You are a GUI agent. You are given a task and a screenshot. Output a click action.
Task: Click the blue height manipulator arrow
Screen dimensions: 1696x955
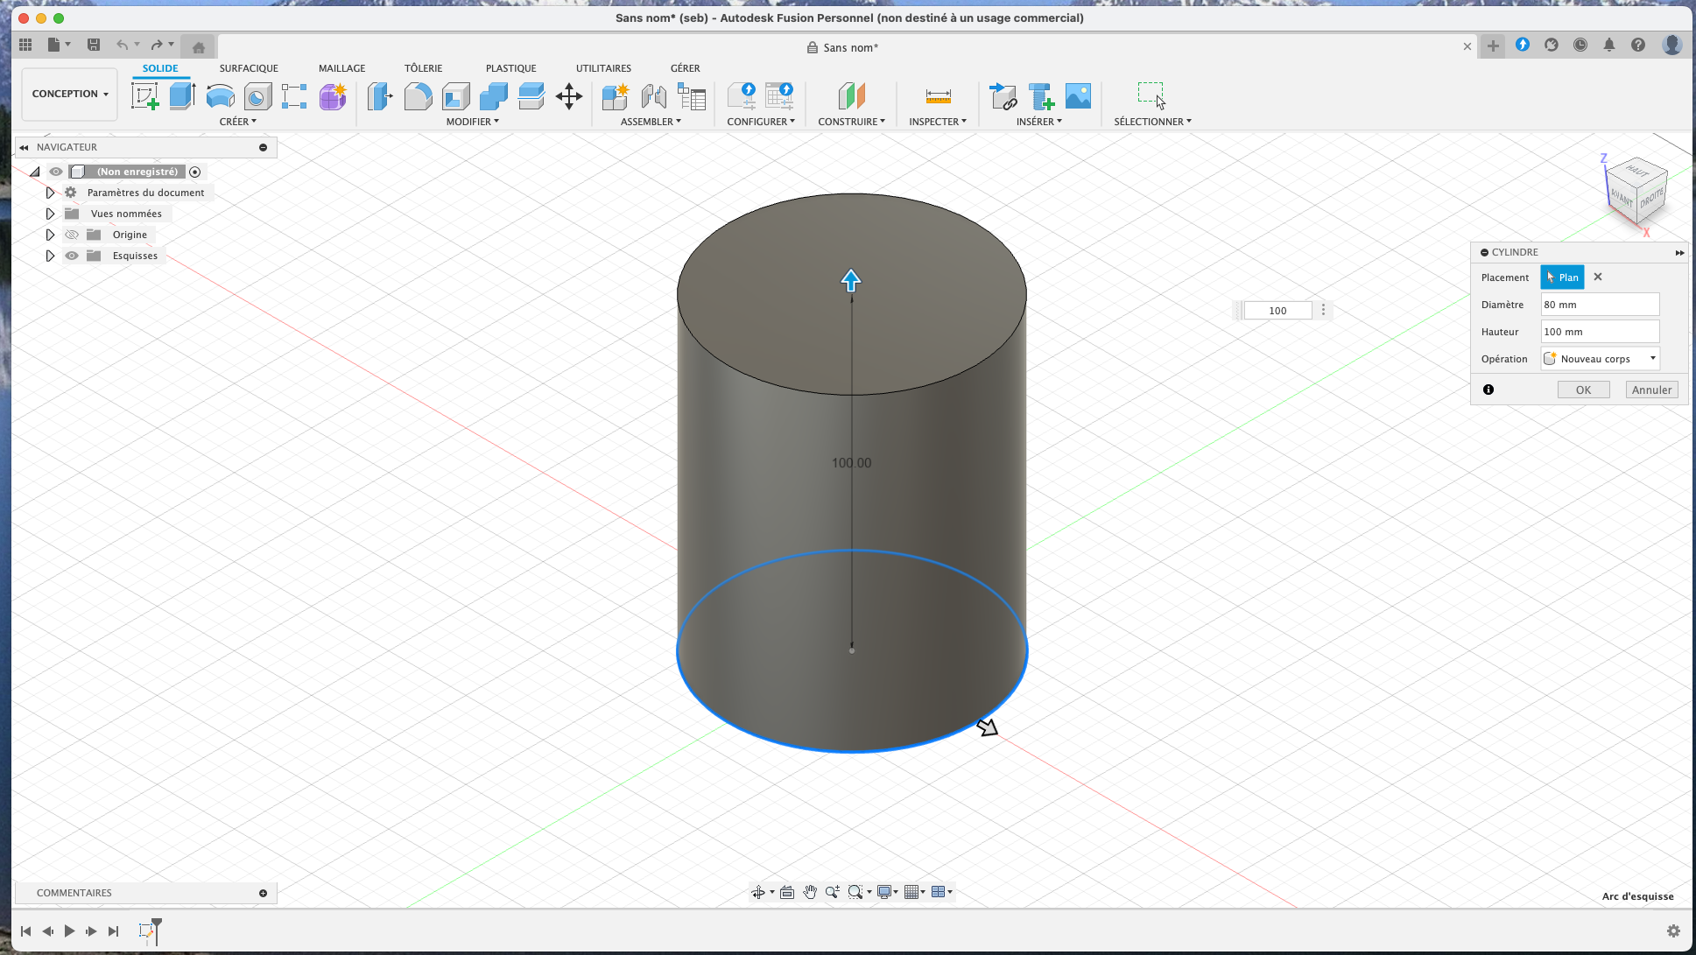[x=851, y=280]
